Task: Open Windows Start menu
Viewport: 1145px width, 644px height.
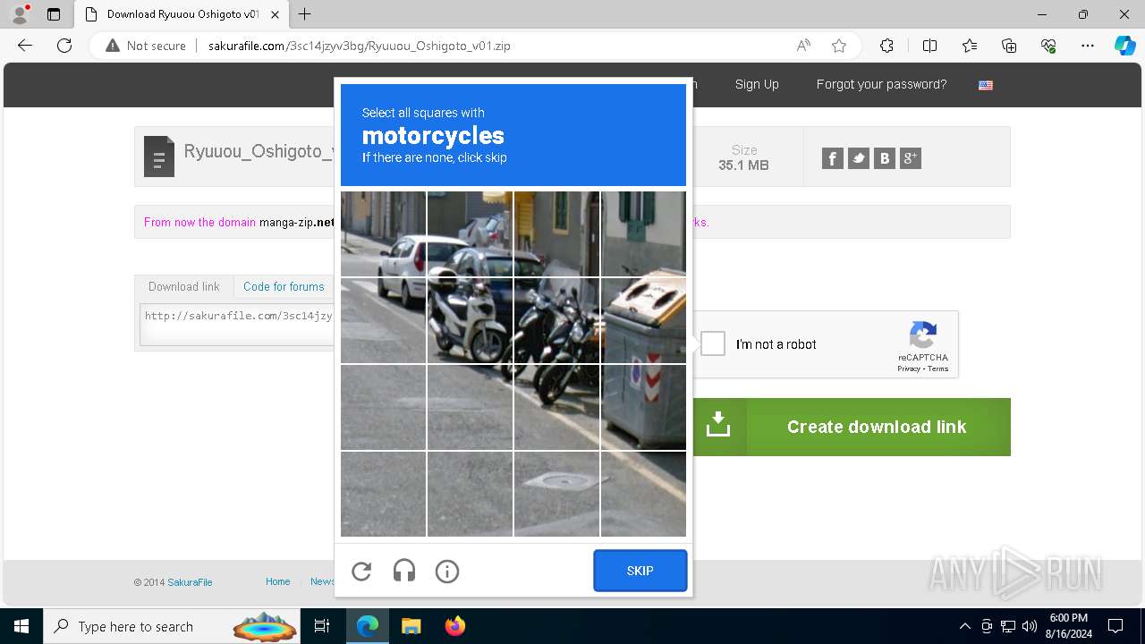Action: coord(21,626)
